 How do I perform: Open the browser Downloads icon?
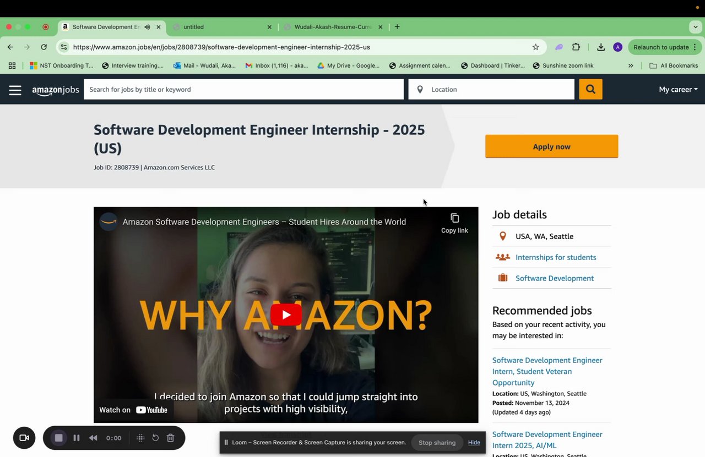[601, 47]
